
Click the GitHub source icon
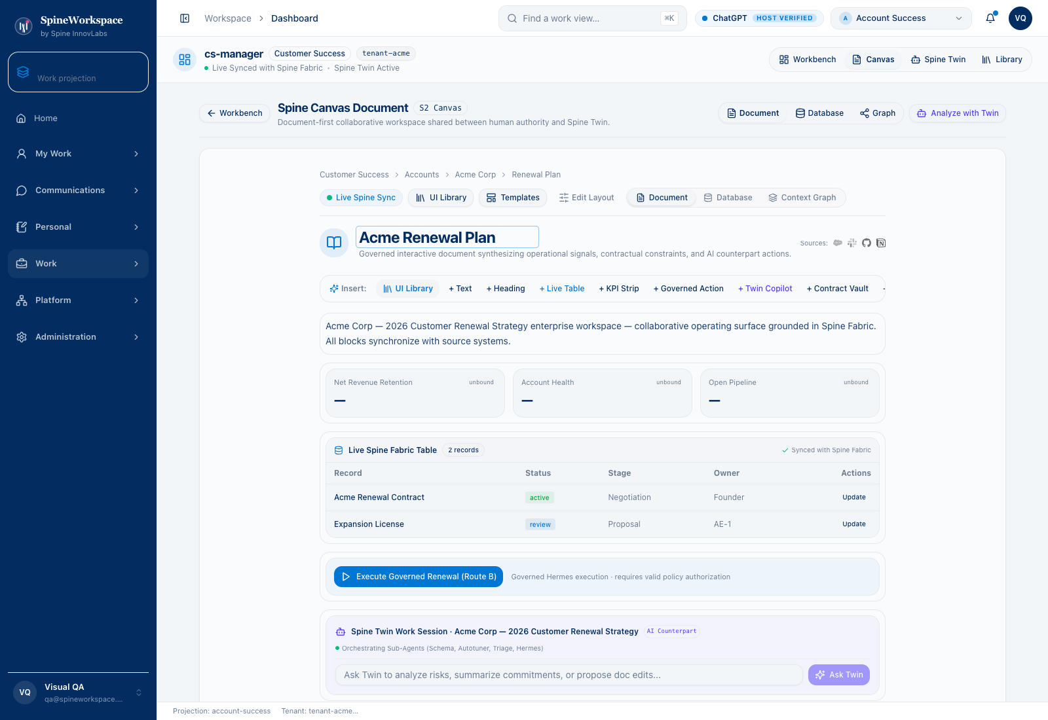[x=867, y=243]
